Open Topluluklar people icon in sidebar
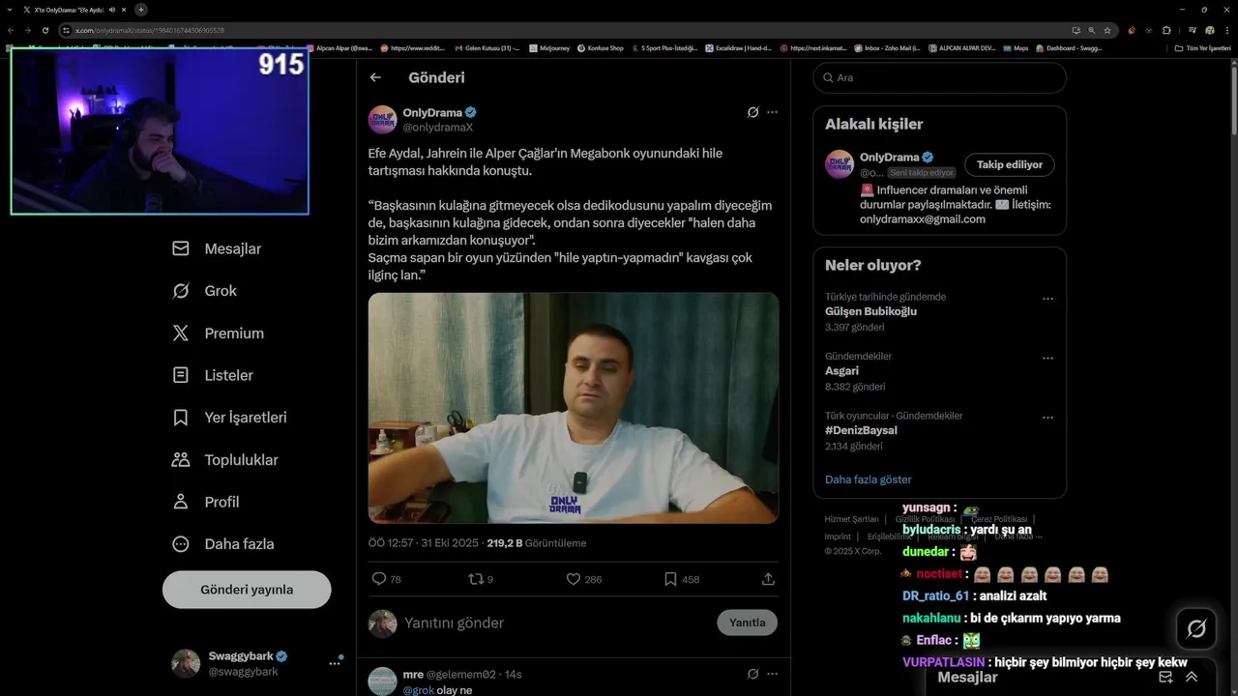Viewport: 1238px width, 696px height. [181, 459]
